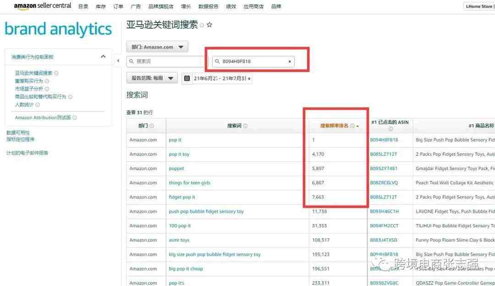
Task: Click the 指标定位程序 link
Action: (x=21, y=139)
